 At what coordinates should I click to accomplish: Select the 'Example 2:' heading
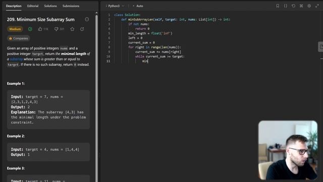pos(16,136)
